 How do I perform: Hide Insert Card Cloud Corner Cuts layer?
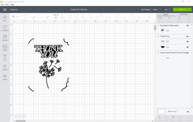coord(187,53)
